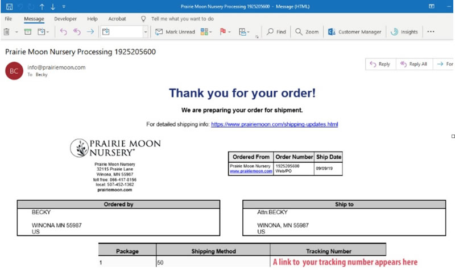Viewport: 455px width, 270px height.
Task: Open the Developer ribbon tab
Action: coord(65,19)
